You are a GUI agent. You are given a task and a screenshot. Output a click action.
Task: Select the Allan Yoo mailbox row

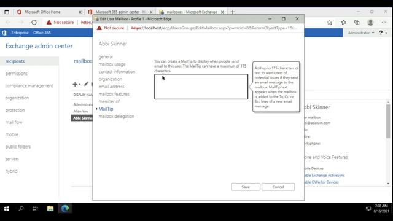(x=82, y=111)
